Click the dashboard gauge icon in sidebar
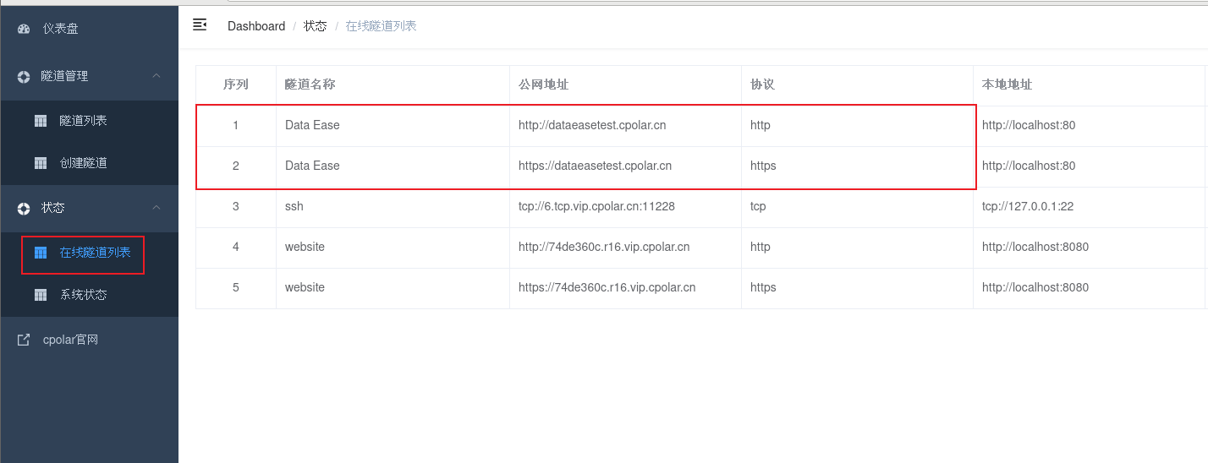 pyautogui.click(x=24, y=29)
